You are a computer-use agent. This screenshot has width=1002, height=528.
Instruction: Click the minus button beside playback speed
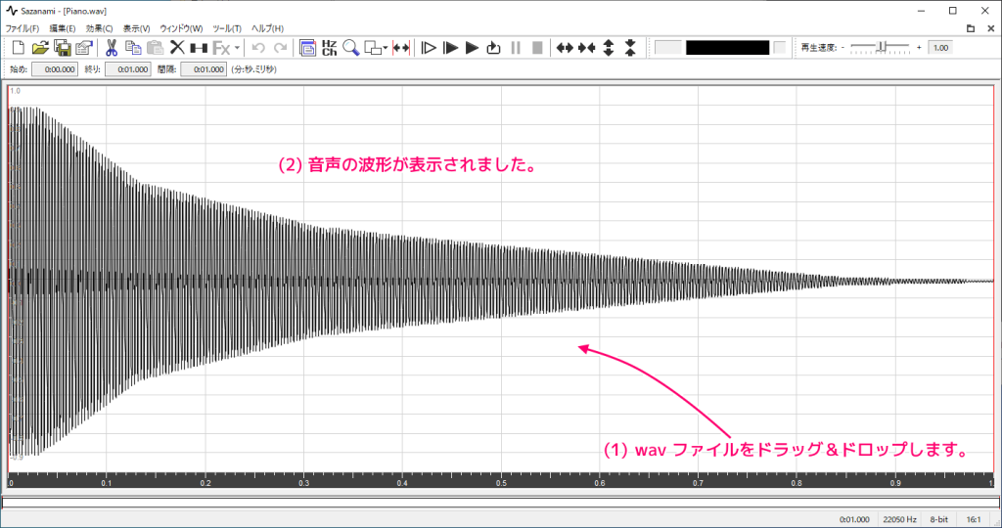(x=842, y=47)
